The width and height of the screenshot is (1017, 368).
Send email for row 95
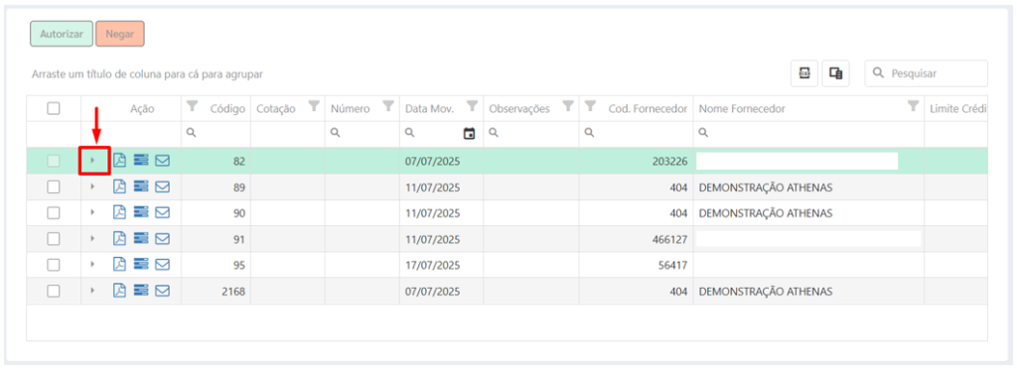point(162,264)
